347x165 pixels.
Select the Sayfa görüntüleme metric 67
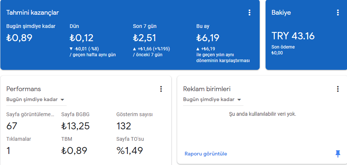pos(12,126)
